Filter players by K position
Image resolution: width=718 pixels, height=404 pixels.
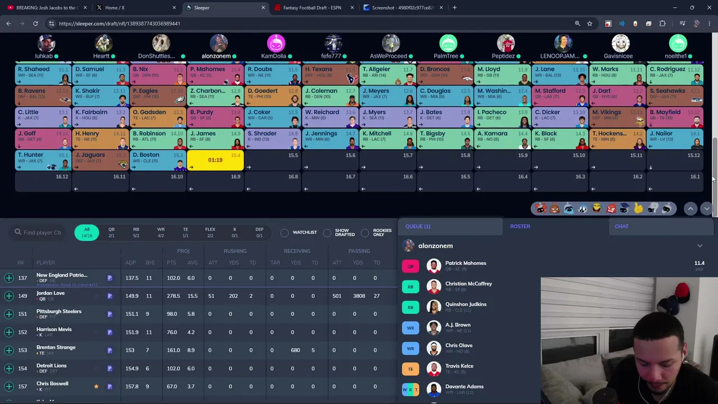tap(234, 232)
